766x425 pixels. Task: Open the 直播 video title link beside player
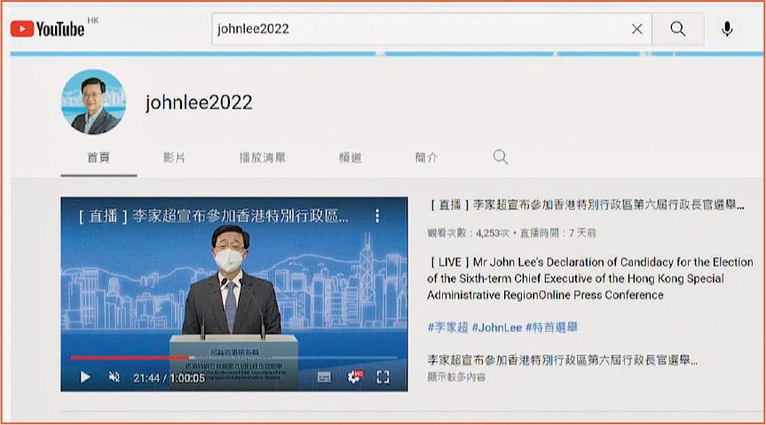pyautogui.click(x=586, y=205)
